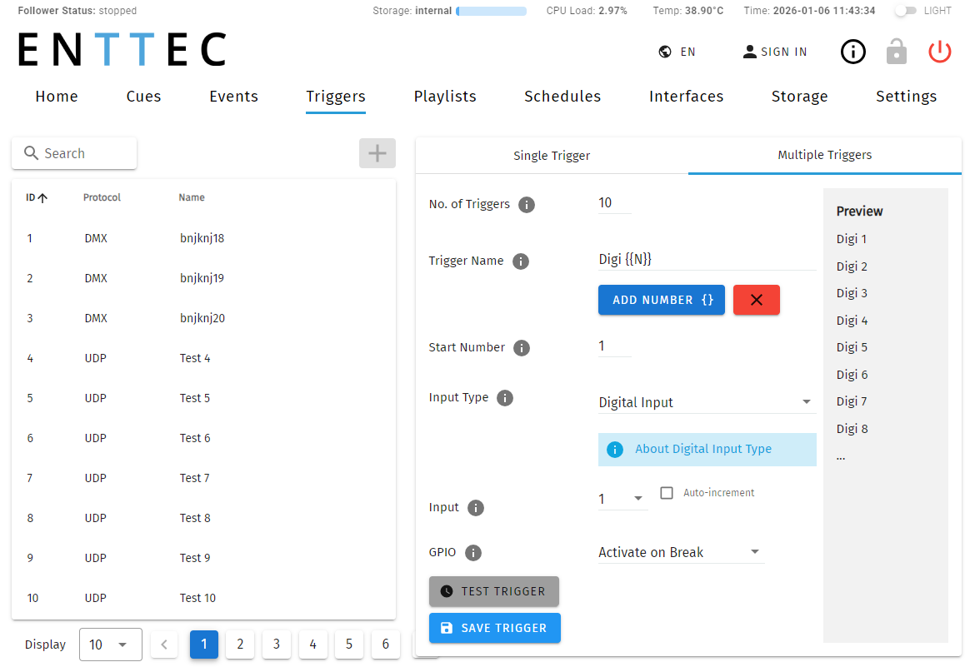Click the search magnifier icon
The image size is (965, 667).
click(31, 153)
